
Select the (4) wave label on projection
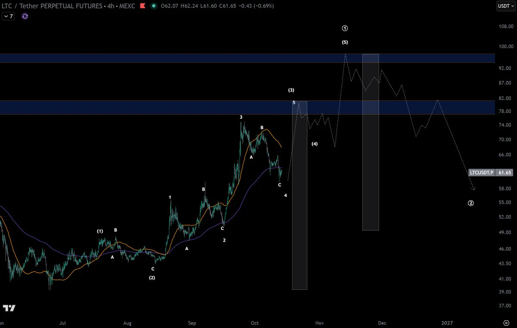[x=315, y=144]
